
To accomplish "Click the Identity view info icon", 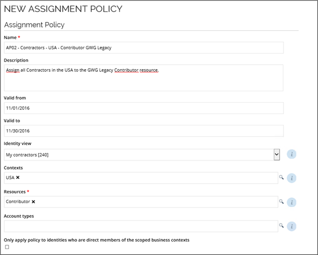I will coord(291,155).
